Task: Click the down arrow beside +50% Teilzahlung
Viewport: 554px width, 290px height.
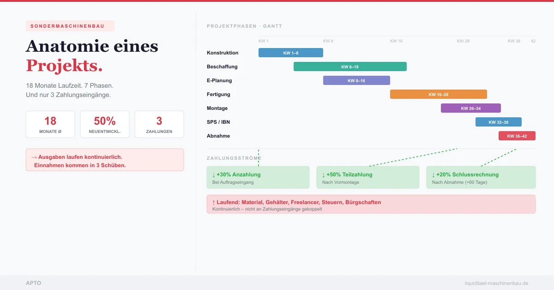Action: click(x=323, y=175)
